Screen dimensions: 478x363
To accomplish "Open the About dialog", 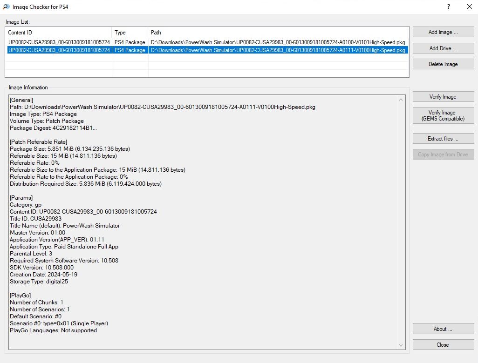I will pyautogui.click(x=443, y=329).
